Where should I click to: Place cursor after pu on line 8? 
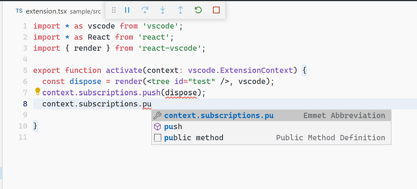pyautogui.click(x=152, y=104)
